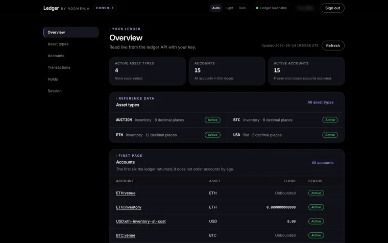Open the USD:eth-inventory-at-cost account link
388x243 pixels.
pos(141,221)
